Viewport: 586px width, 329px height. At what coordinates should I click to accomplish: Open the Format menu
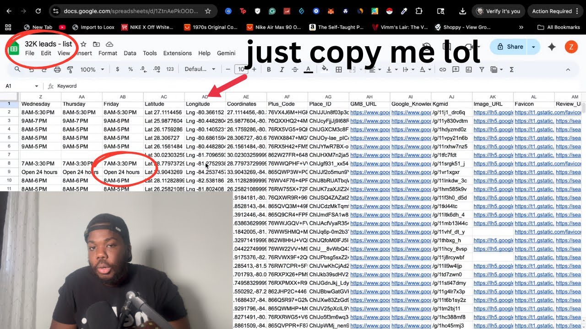(x=108, y=53)
